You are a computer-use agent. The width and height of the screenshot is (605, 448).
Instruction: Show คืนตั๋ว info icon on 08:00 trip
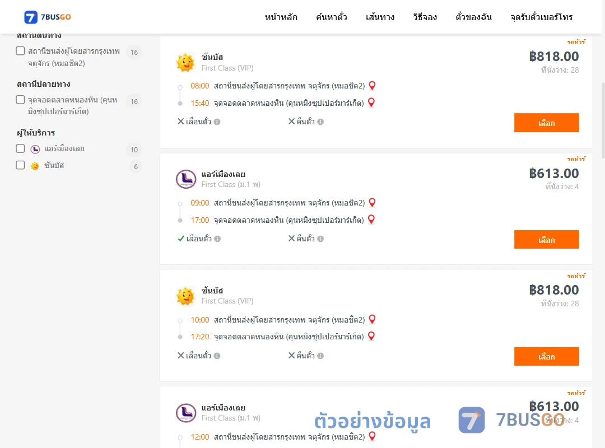[320, 122]
